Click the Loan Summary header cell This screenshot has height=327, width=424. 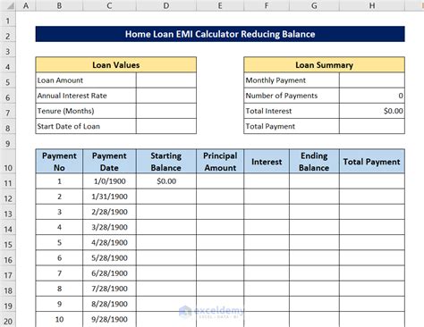click(324, 64)
